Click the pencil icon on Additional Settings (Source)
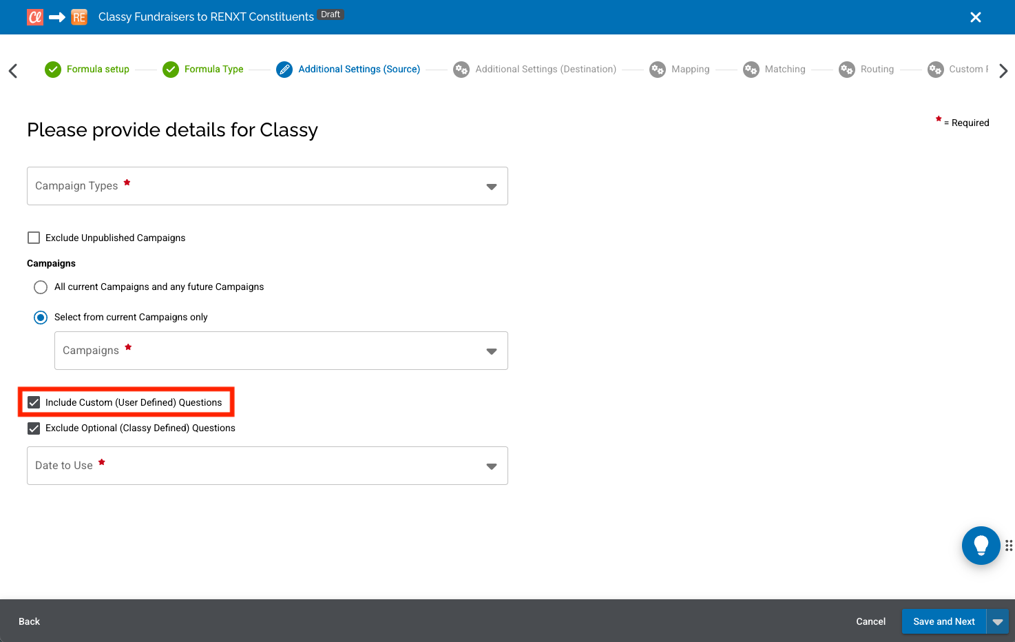1015x642 pixels. click(x=284, y=69)
